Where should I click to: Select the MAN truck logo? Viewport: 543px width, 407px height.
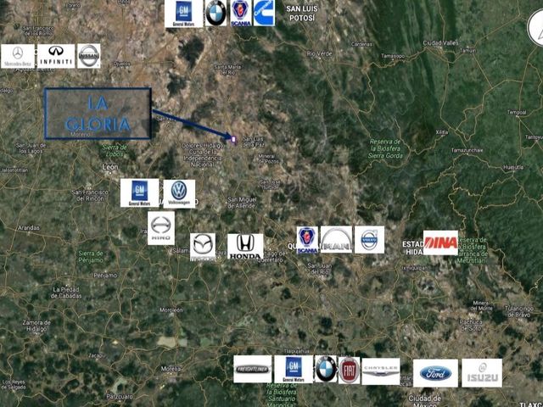[336, 239]
